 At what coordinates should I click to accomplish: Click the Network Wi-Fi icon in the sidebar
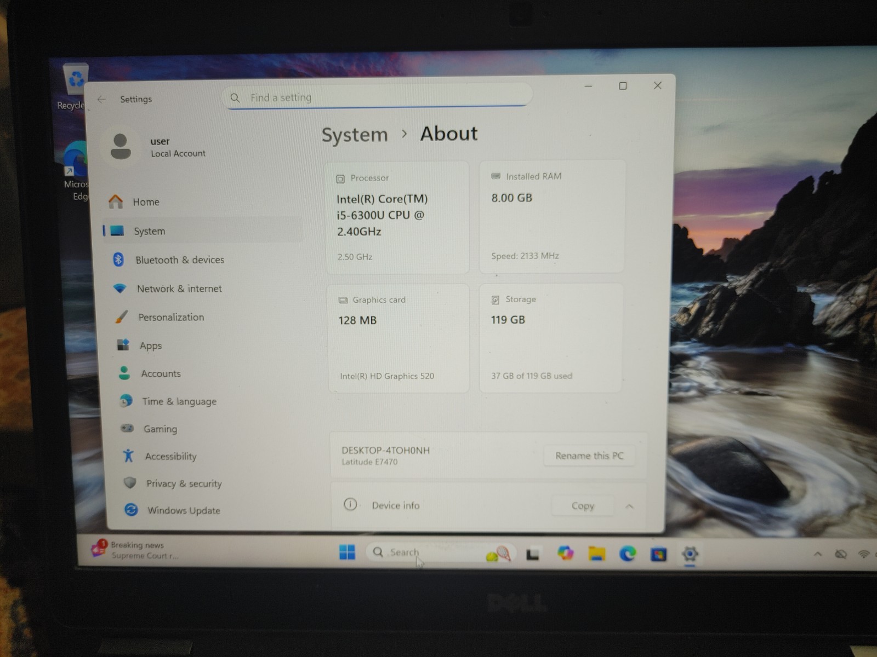click(x=119, y=288)
